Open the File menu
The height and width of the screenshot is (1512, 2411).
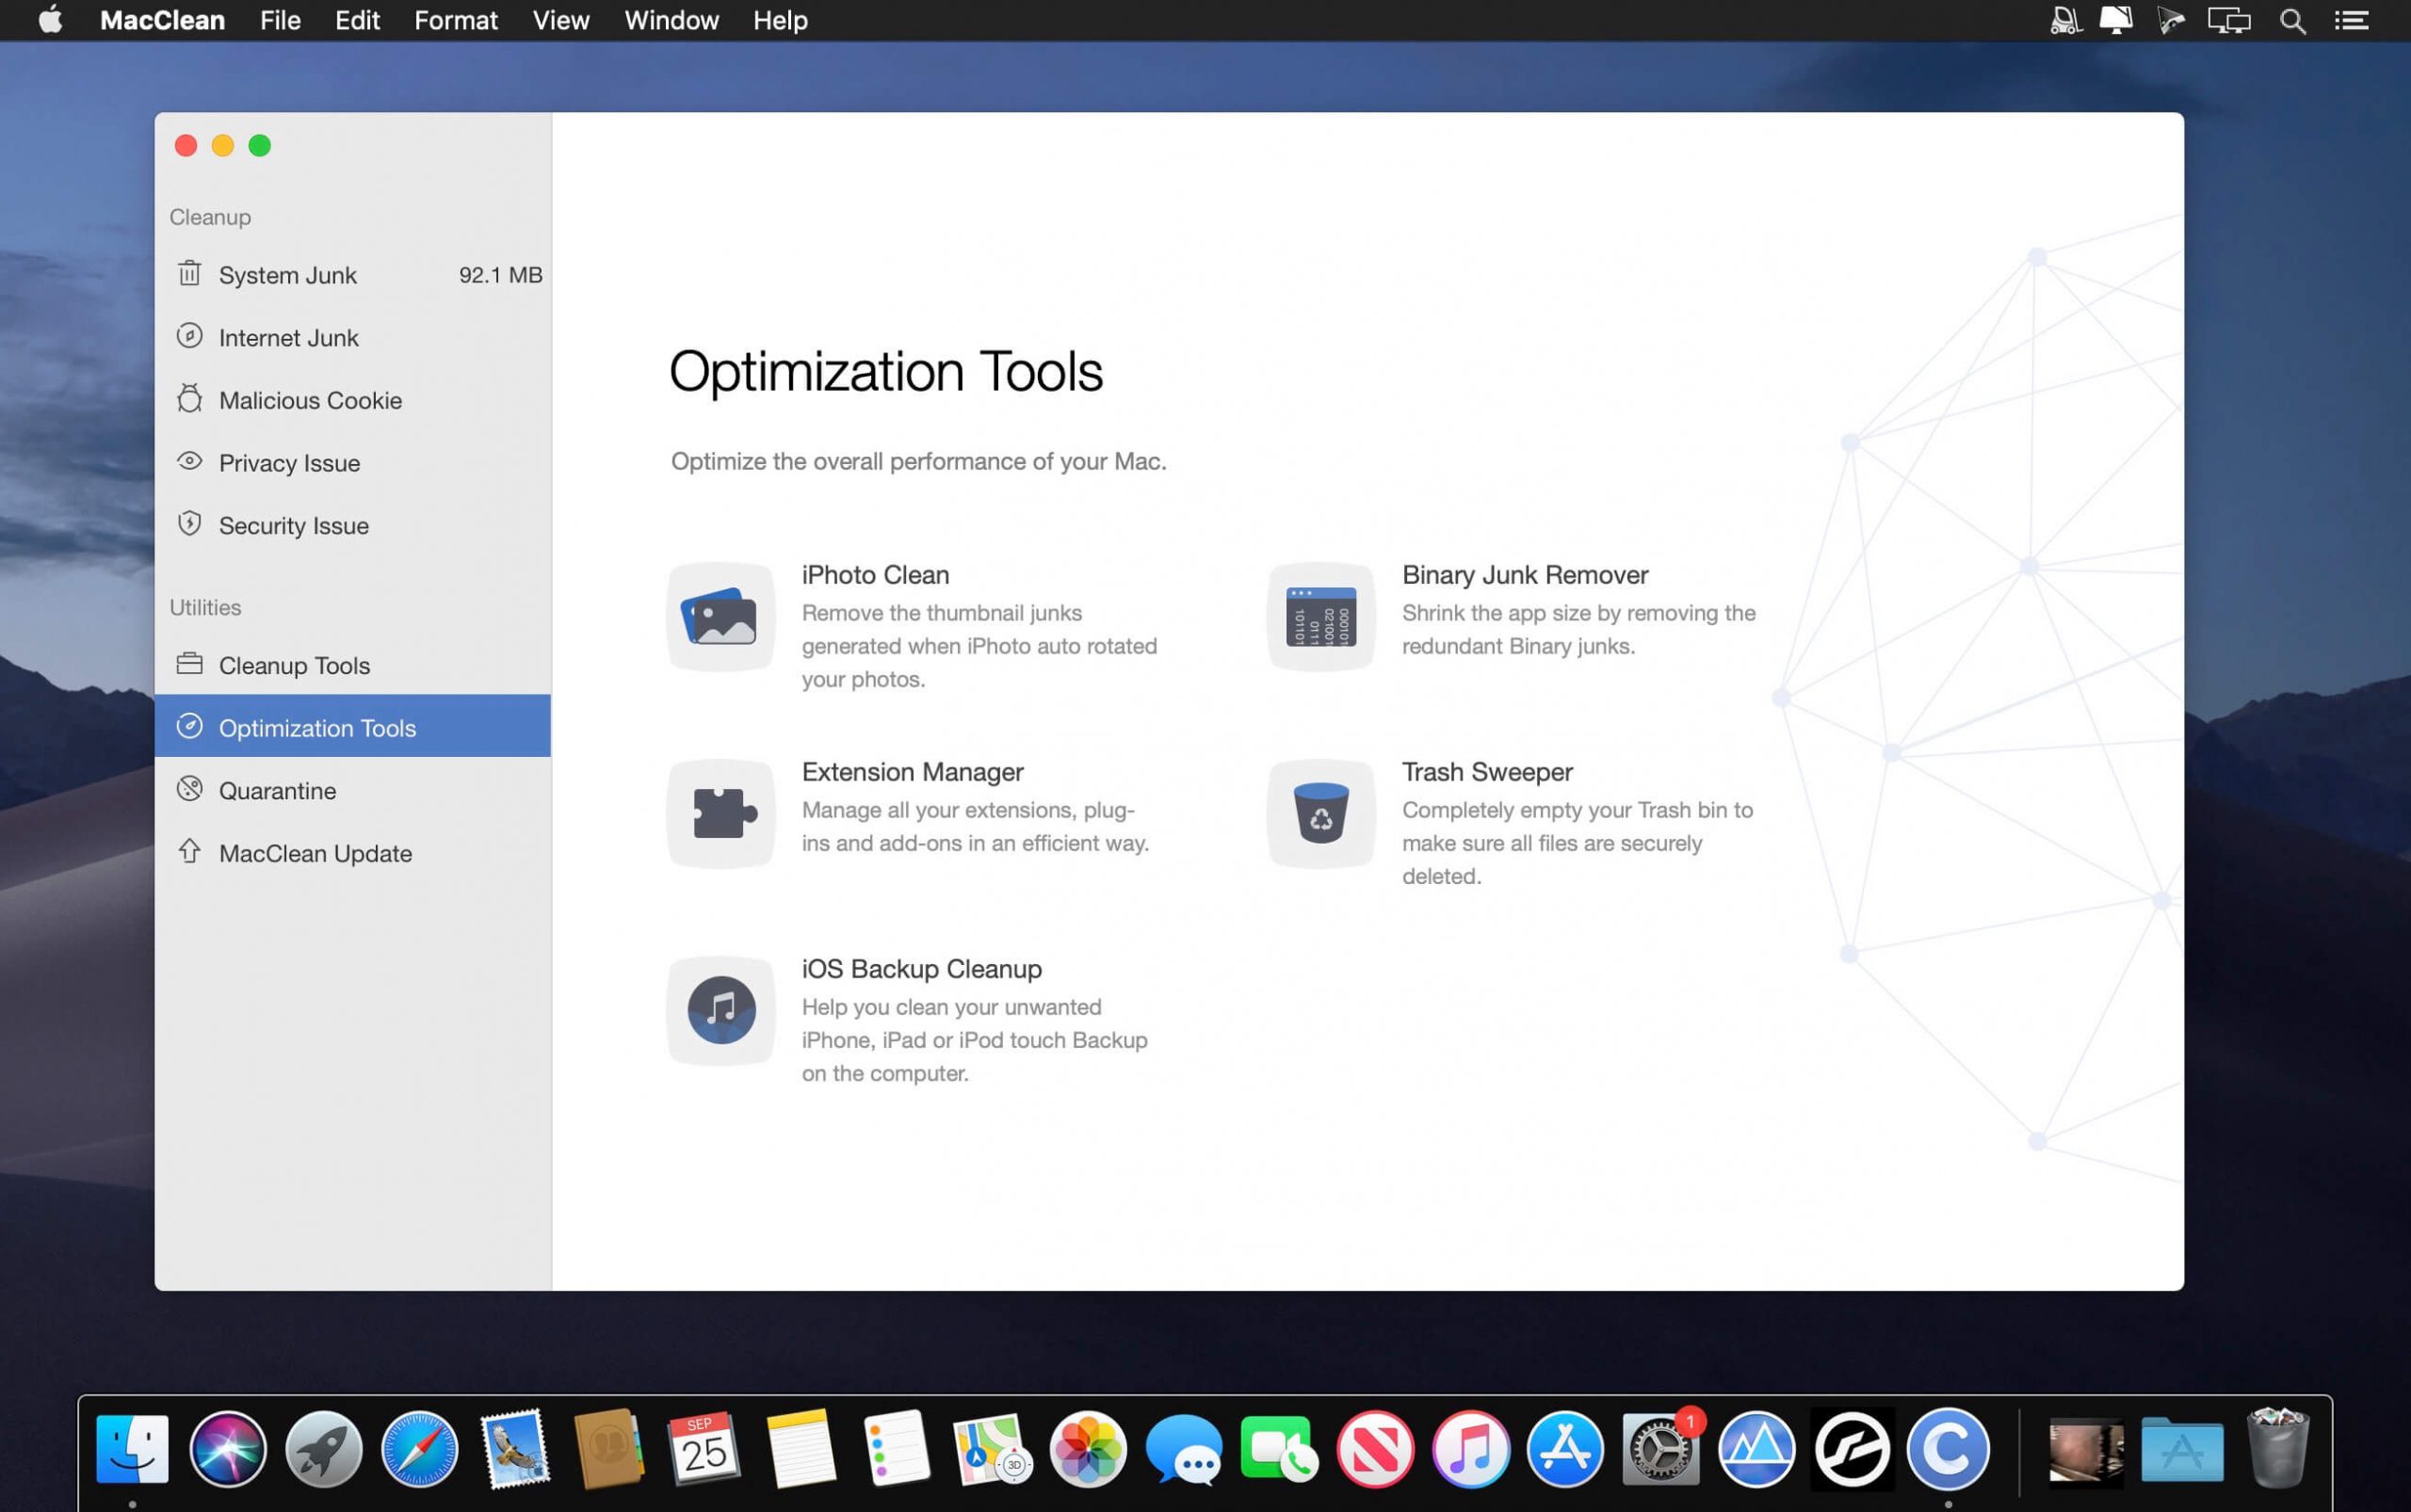(x=280, y=20)
